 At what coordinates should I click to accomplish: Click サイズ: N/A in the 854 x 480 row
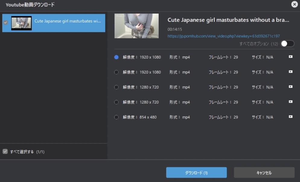[x=262, y=117]
